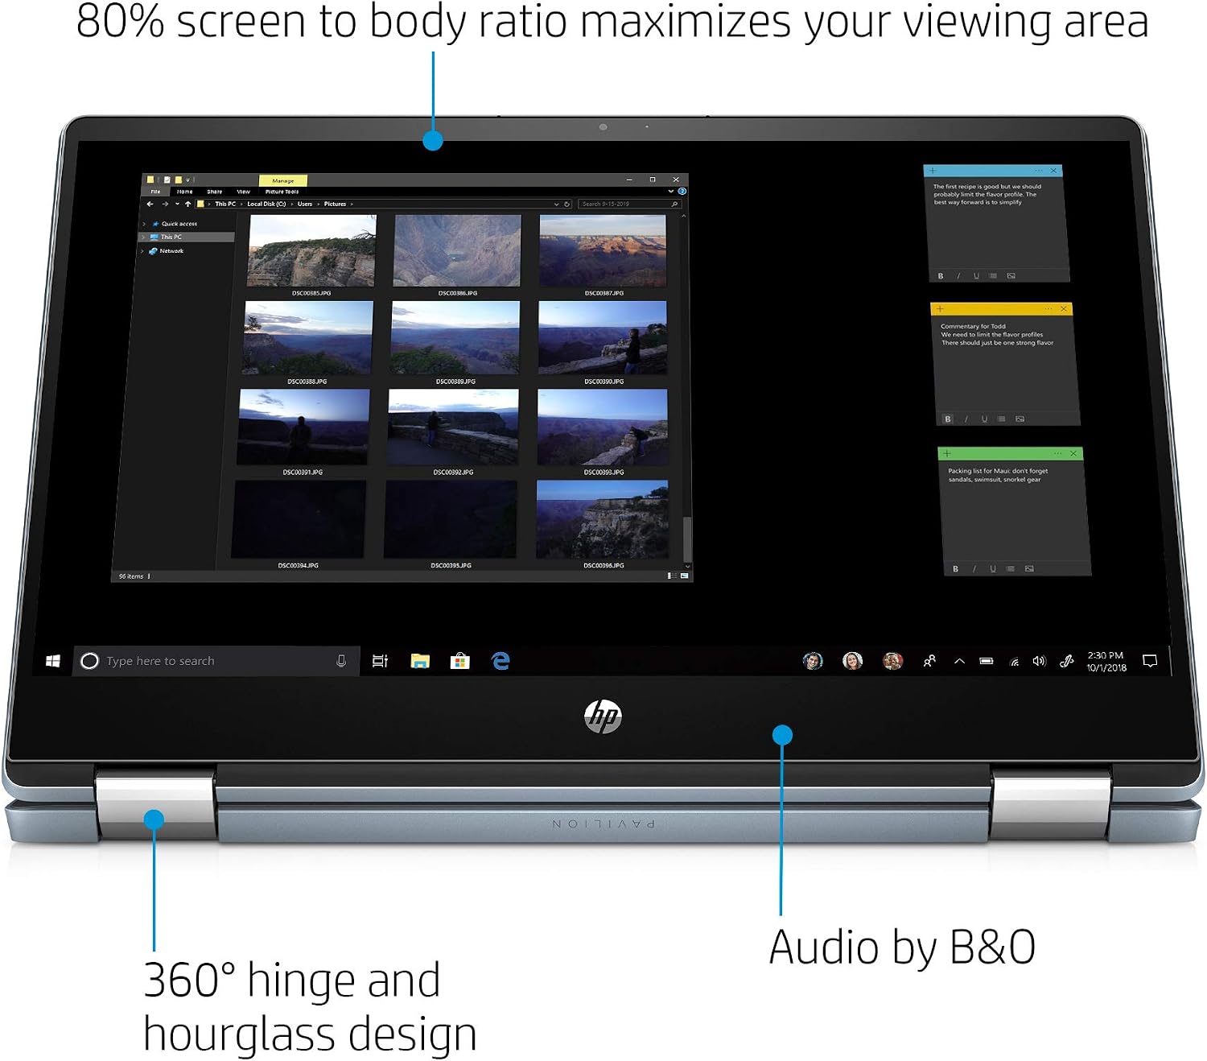
Task: Open the Action Center notification icon
Action: [x=1150, y=661]
